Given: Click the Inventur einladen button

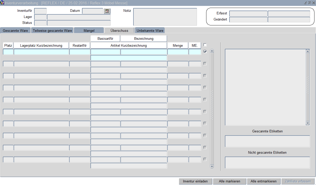Looking at the screenshot, I should click(x=195, y=181).
